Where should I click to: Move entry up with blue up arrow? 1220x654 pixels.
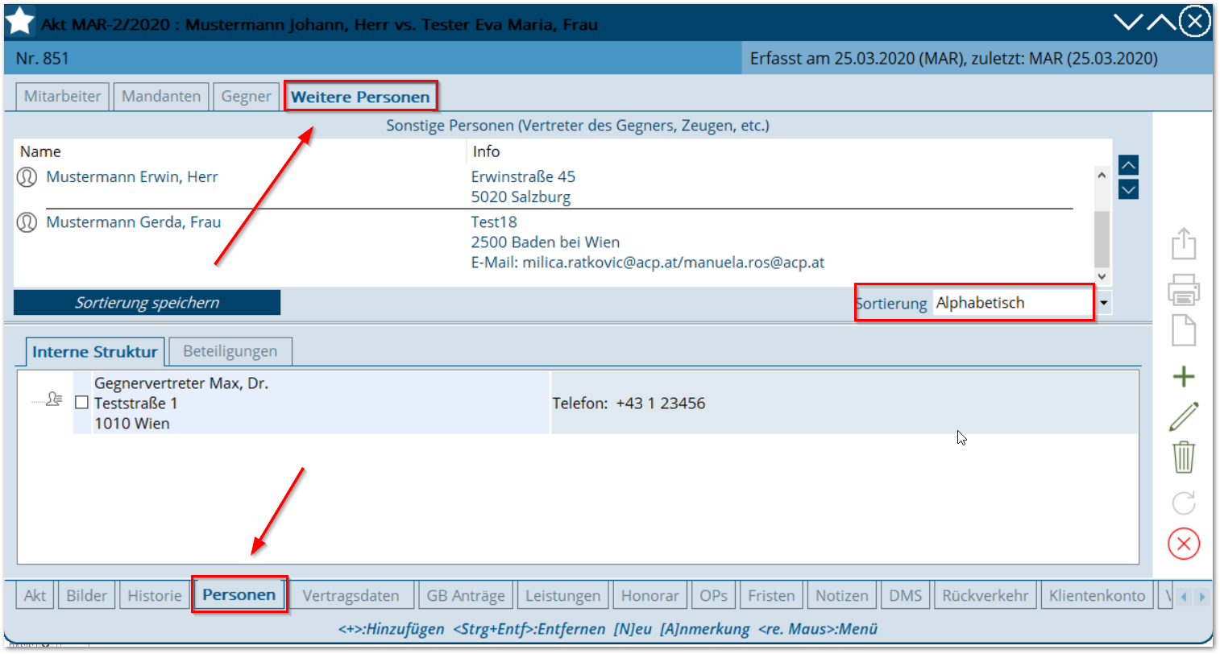click(x=1128, y=165)
